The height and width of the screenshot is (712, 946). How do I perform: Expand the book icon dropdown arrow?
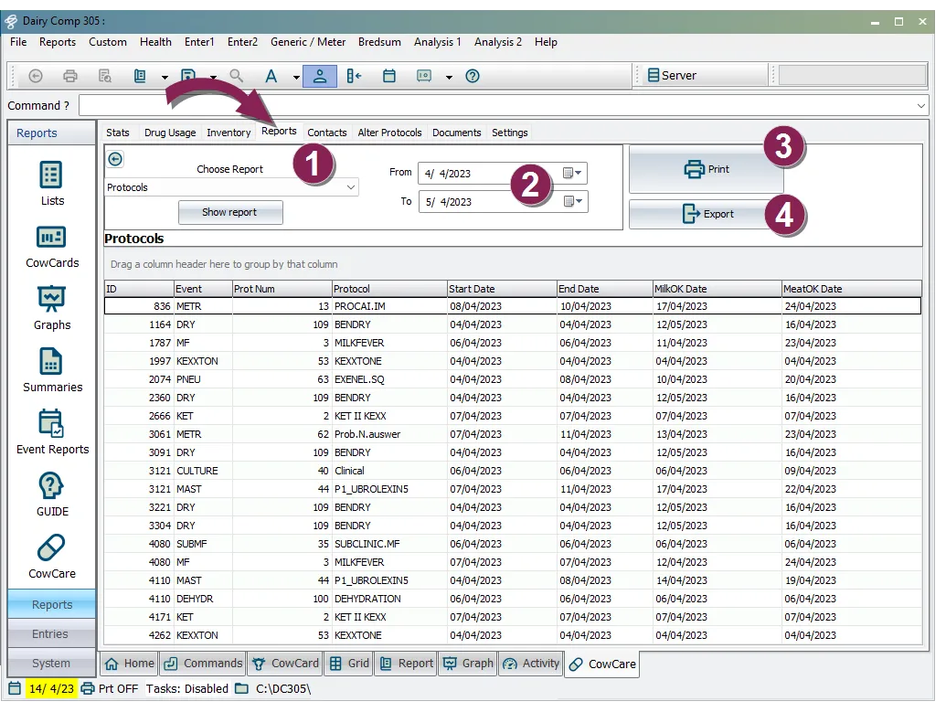(165, 78)
